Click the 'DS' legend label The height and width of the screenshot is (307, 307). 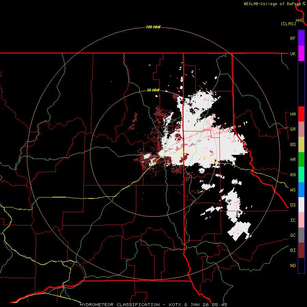click(293, 205)
